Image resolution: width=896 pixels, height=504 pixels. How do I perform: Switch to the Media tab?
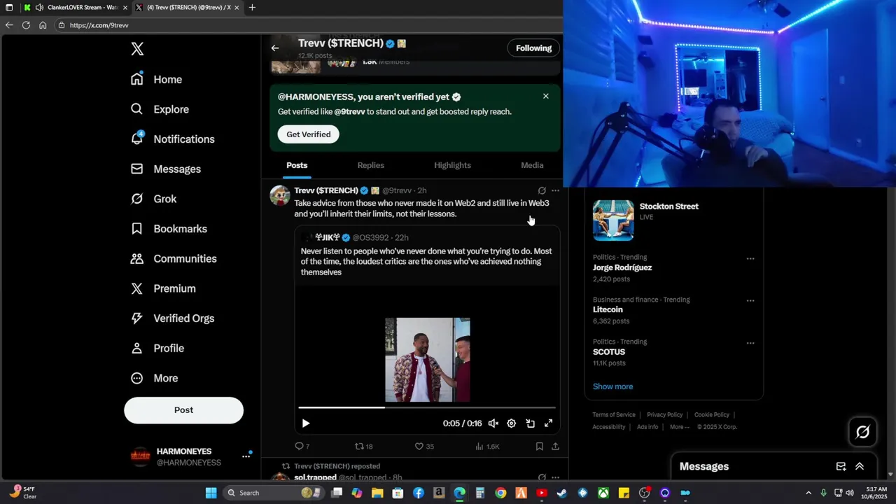click(532, 165)
